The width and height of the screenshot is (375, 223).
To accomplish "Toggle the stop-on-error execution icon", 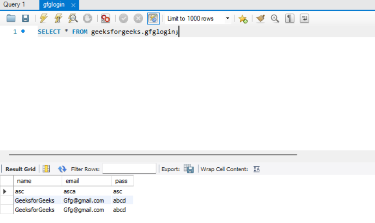I will click(106, 18).
